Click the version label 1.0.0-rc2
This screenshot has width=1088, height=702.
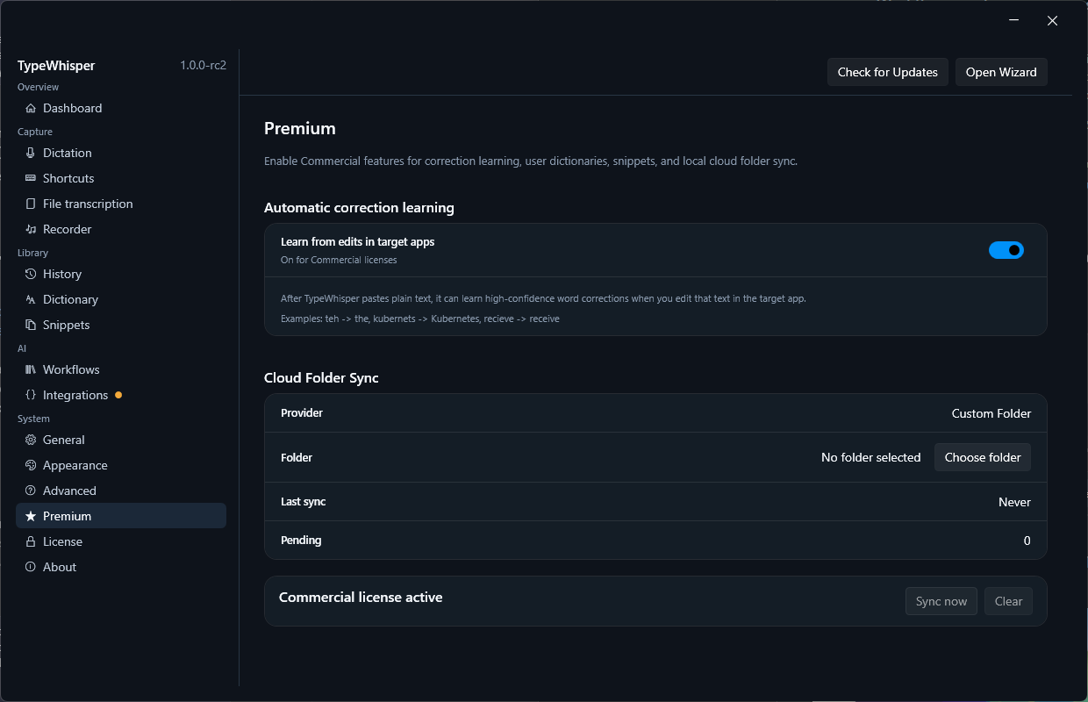click(x=204, y=65)
